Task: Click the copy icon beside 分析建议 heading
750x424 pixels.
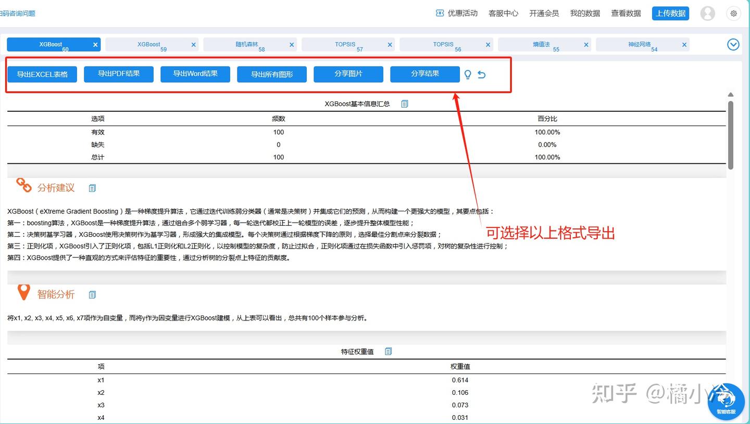Action: point(92,188)
